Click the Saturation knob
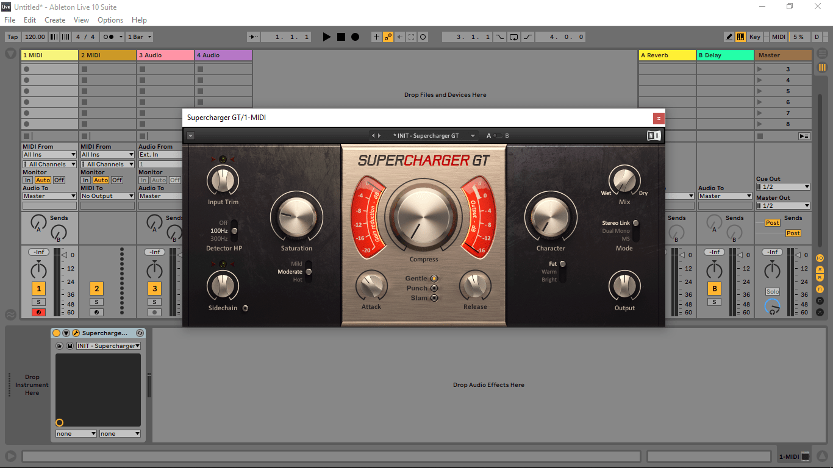The width and height of the screenshot is (833, 468). coord(297,217)
